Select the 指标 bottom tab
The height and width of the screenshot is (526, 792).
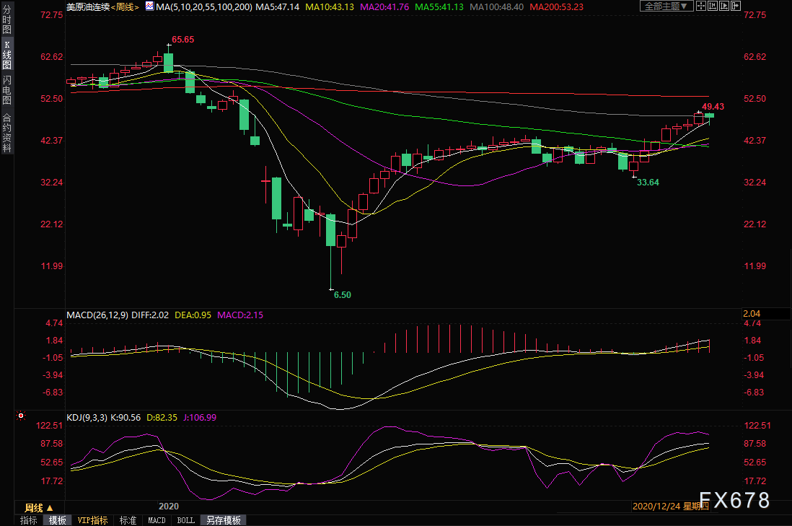28,520
